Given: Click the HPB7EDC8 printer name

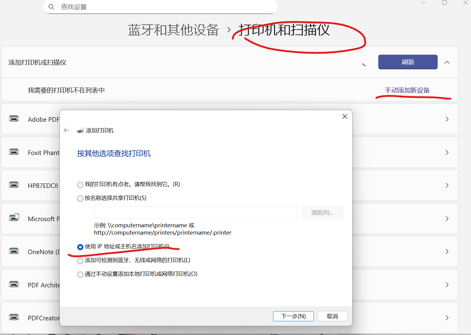Looking at the screenshot, I should [x=43, y=186].
